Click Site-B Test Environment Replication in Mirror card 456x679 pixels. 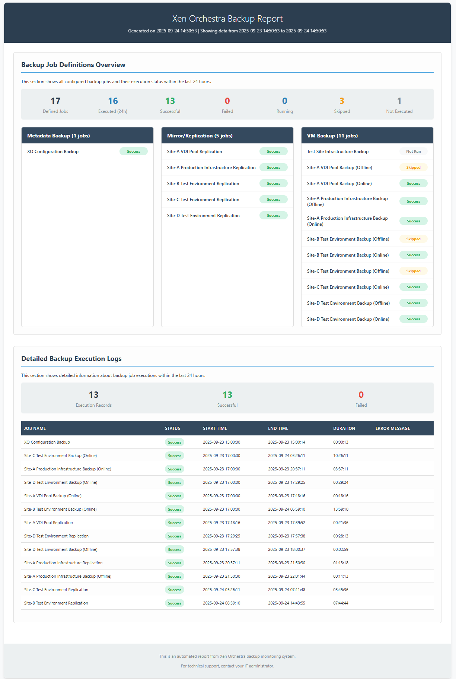[x=203, y=184]
